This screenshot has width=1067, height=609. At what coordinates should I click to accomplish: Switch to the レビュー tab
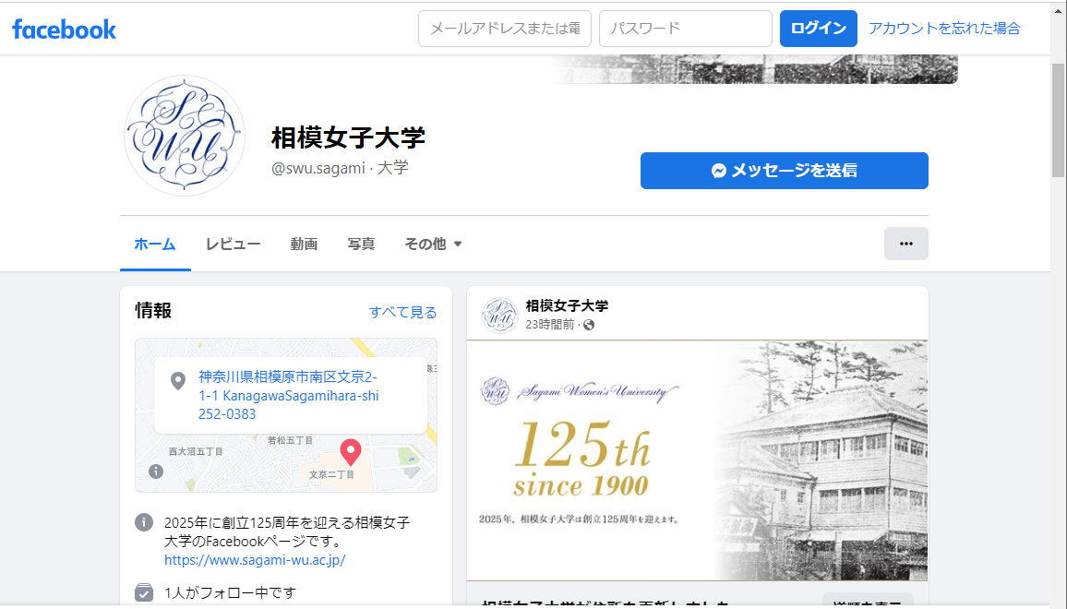tap(233, 244)
